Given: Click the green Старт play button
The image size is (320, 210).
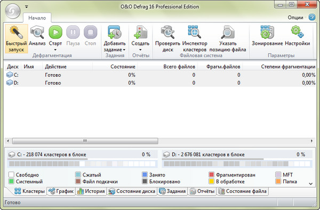Looking at the screenshot, I should [x=55, y=32].
